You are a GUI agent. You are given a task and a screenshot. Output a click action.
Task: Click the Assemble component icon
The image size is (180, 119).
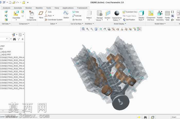16,14
